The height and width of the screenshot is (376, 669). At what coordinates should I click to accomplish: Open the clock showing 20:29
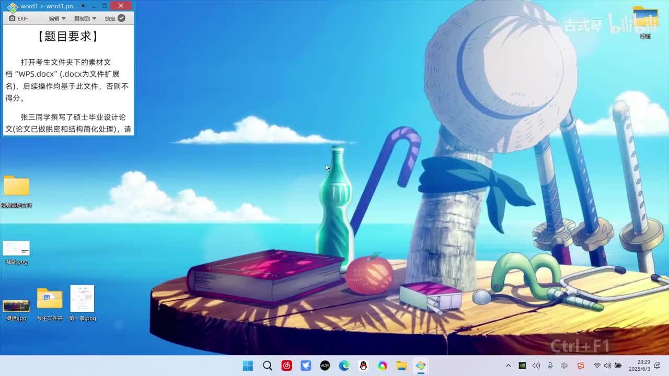(x=639, y=366)
